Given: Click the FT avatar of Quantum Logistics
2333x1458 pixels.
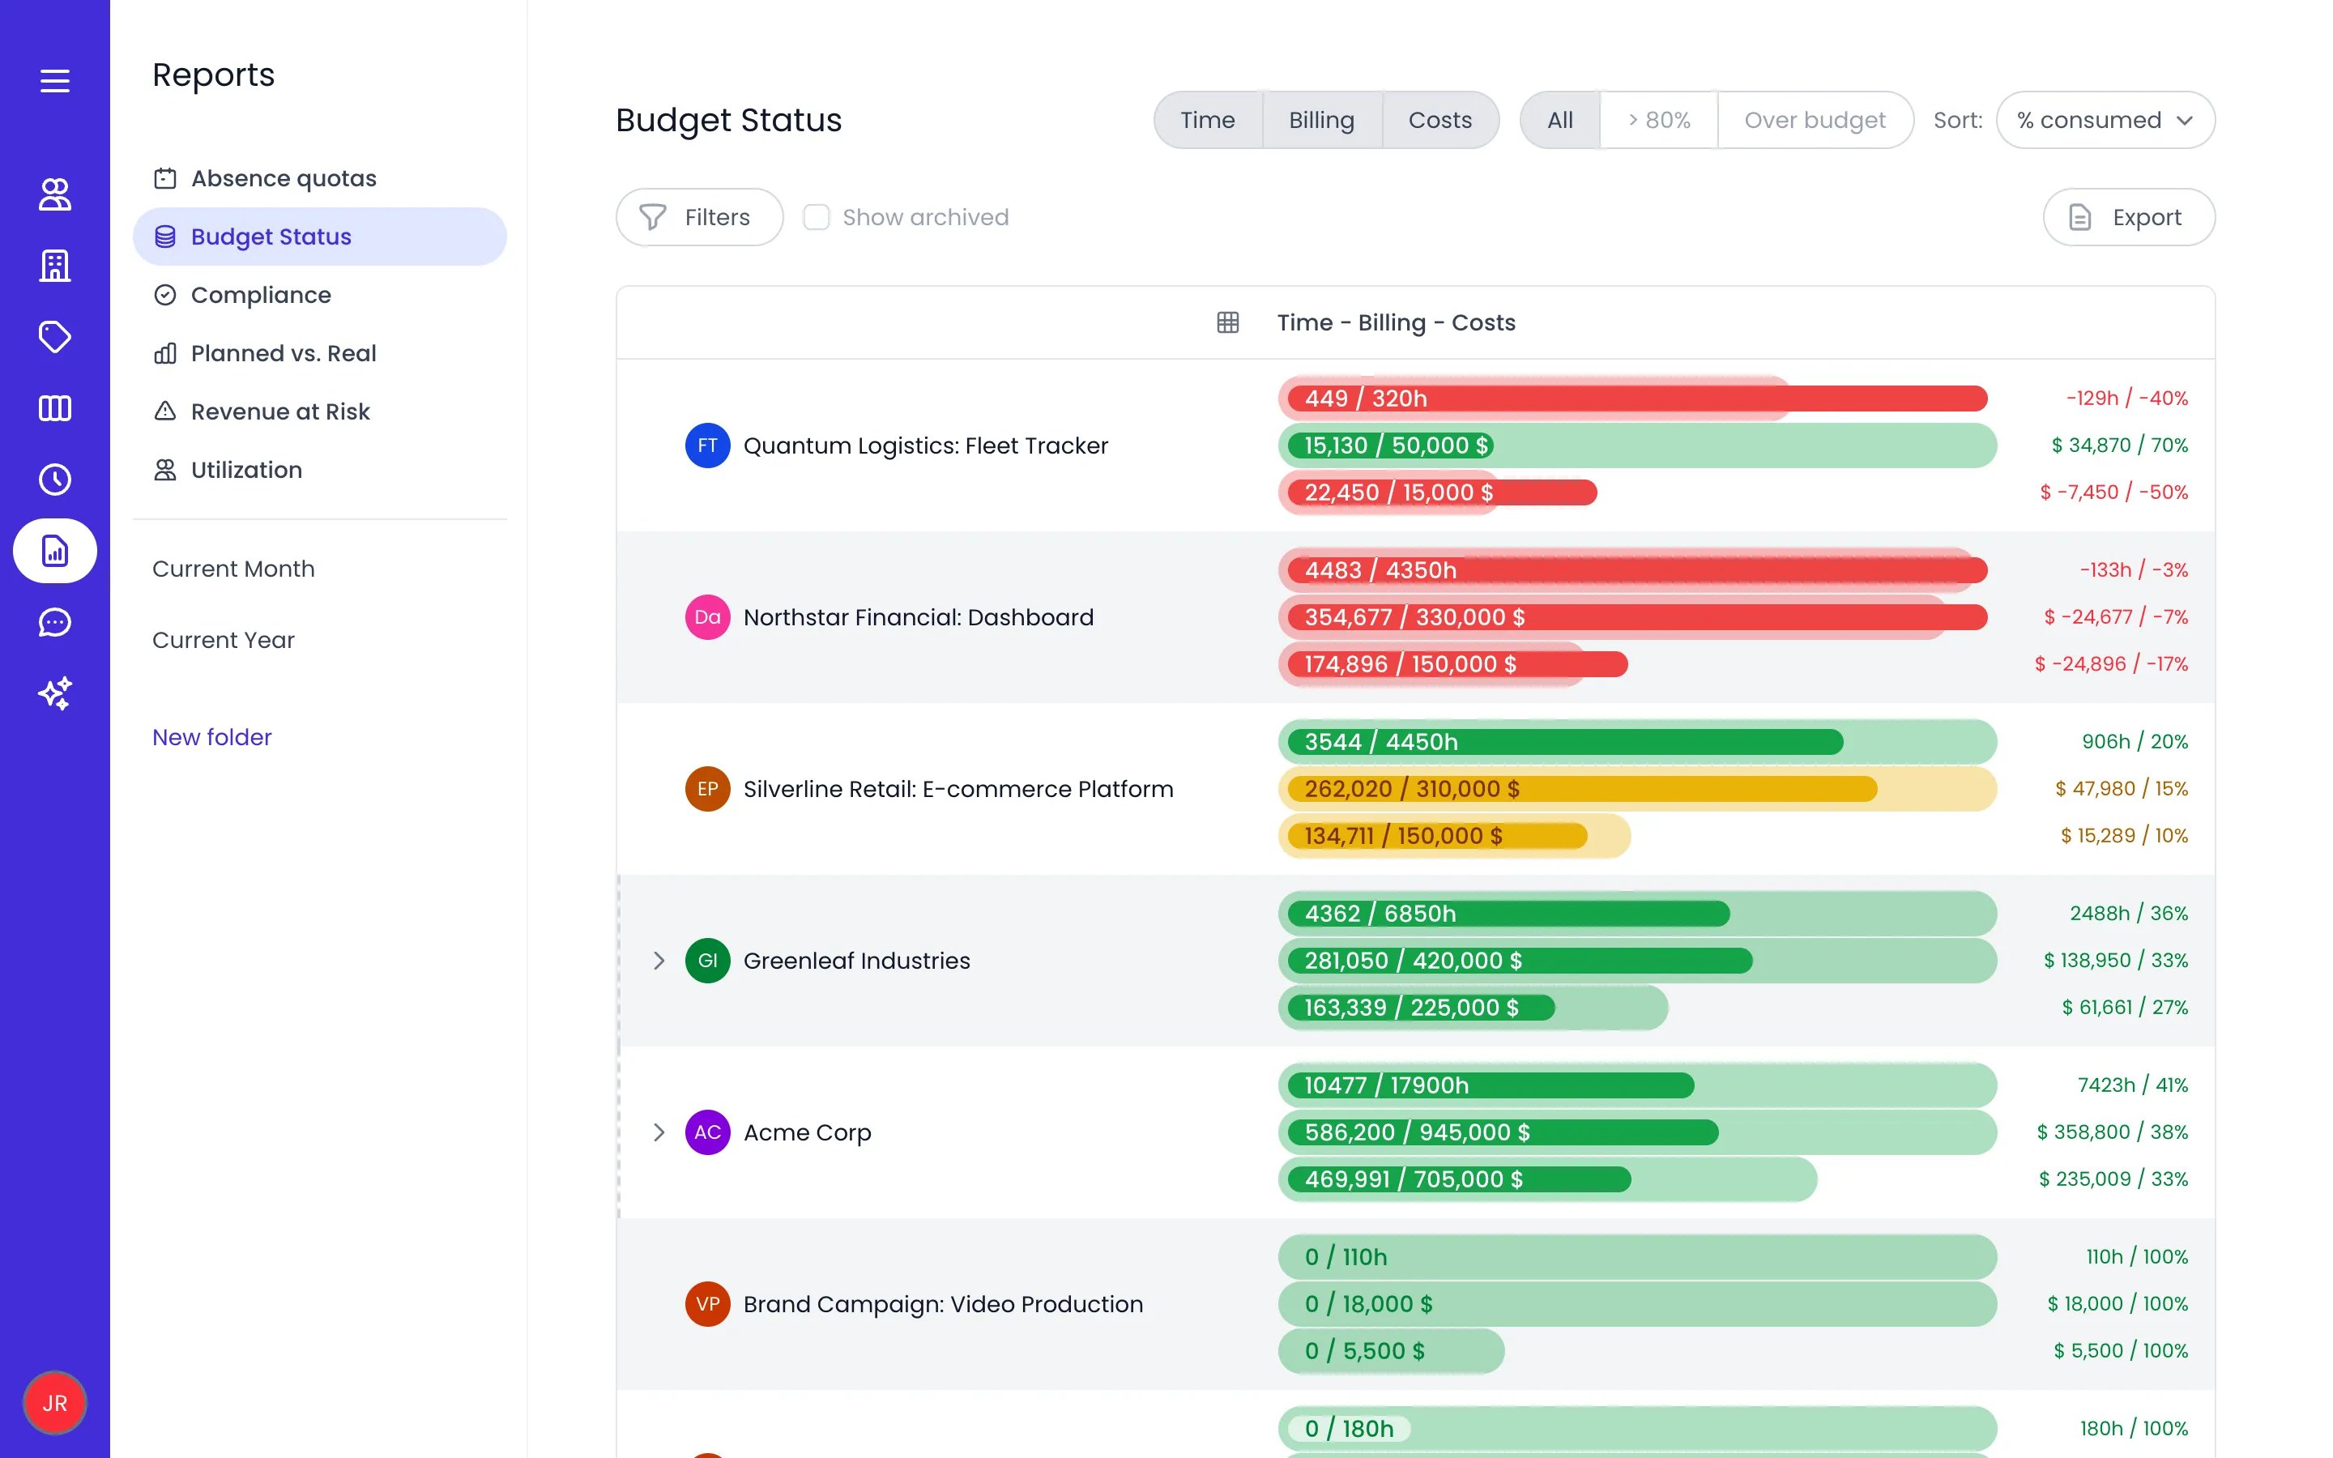Looking at the screenshot, I should (x=708, y=446).
